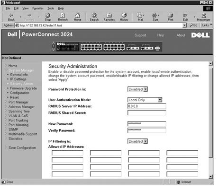Open the Password Protection dropdown

coord(146,89)
